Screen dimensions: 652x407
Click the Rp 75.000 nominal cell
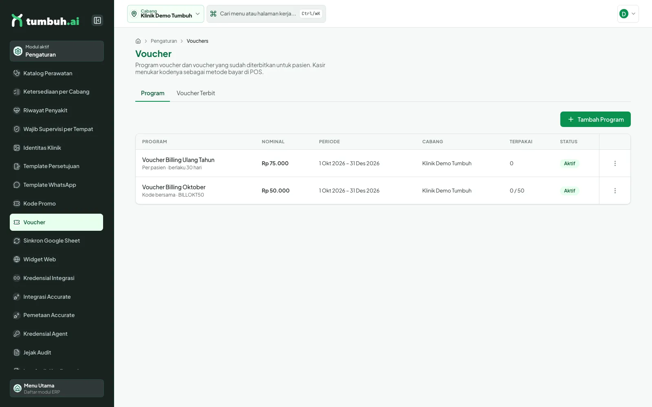click(x=275, y=163)
